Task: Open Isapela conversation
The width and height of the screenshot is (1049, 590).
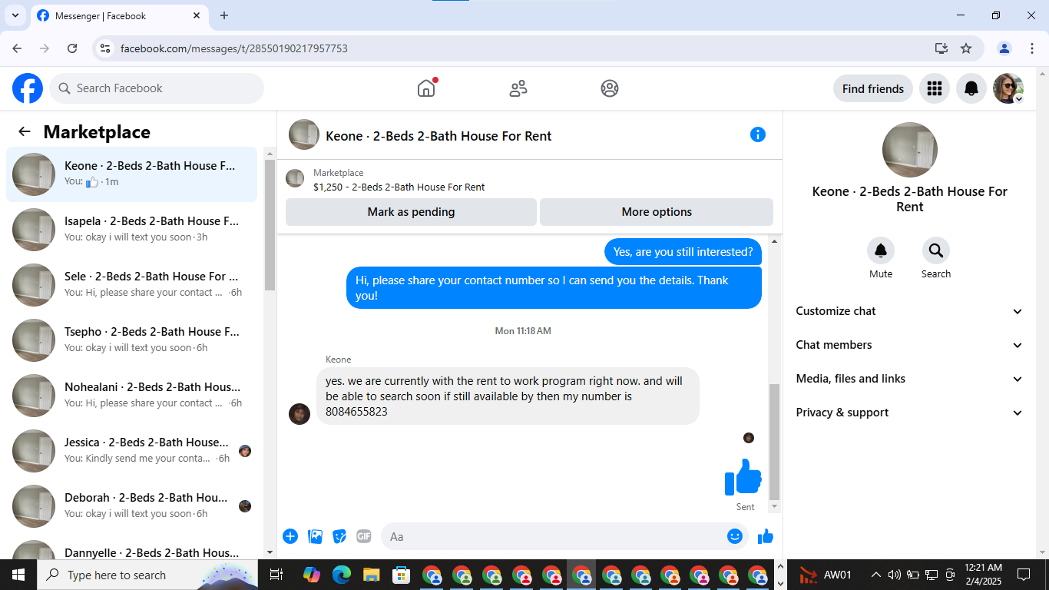Action: (x=132, y=229)
